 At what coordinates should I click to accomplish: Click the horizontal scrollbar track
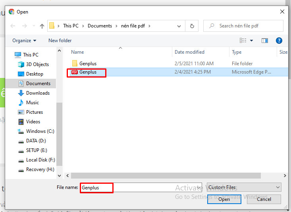[x=166, y=175]
